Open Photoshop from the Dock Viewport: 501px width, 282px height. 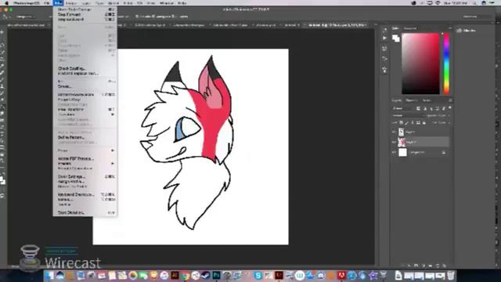[216, 275]
